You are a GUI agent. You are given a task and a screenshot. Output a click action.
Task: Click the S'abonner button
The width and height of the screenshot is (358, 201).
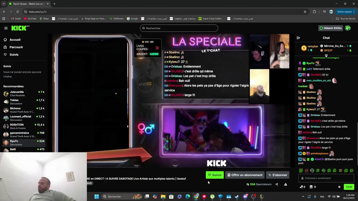coord(278,175)
